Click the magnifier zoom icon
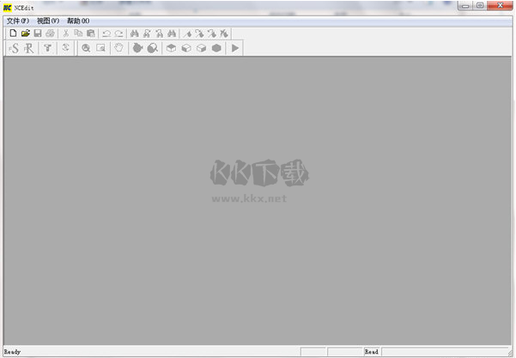 point(86,48)
